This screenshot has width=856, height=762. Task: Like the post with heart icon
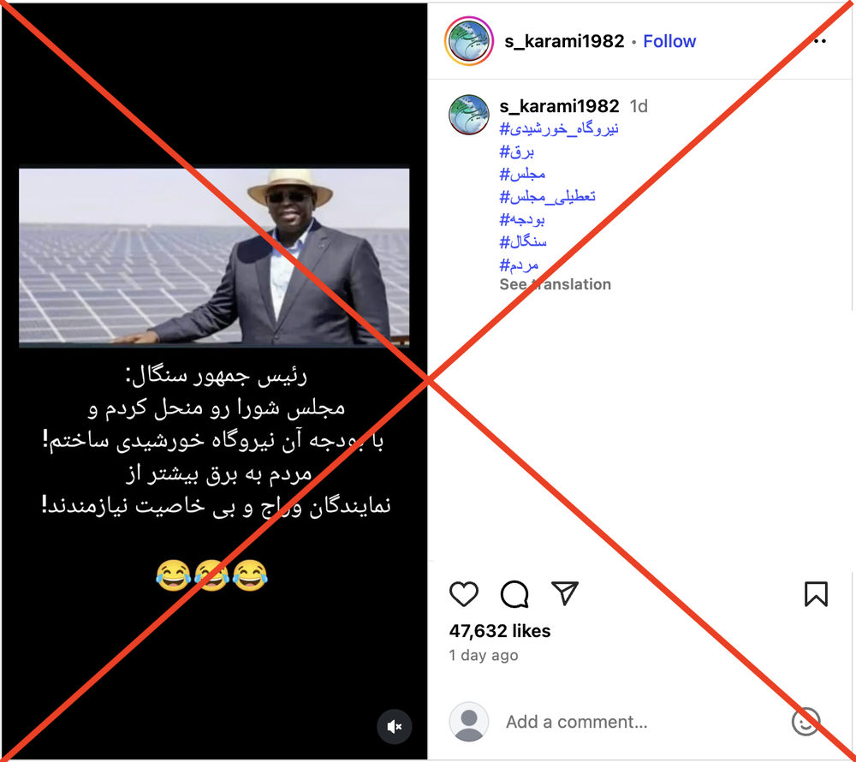pyautogui.click(x=463, y=594)
